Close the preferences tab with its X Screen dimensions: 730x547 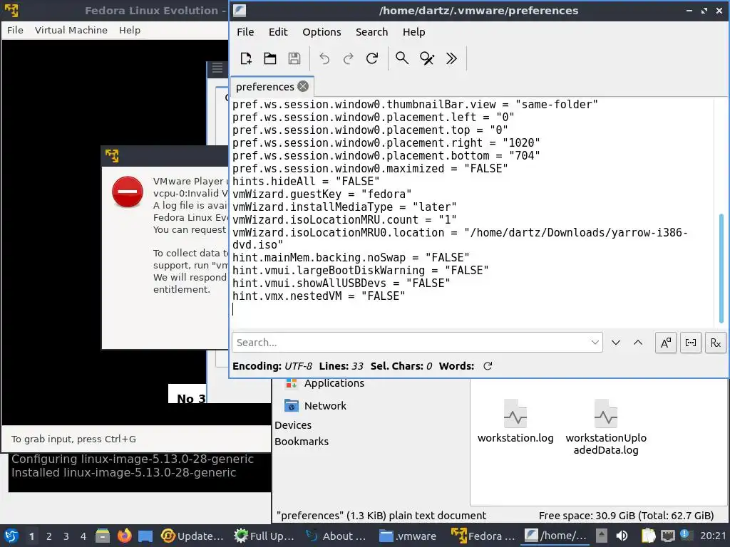click(x=303, y=86)
